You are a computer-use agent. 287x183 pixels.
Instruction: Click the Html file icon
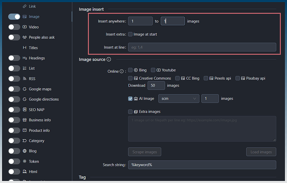pyautogui.click(x=25, y=172)
